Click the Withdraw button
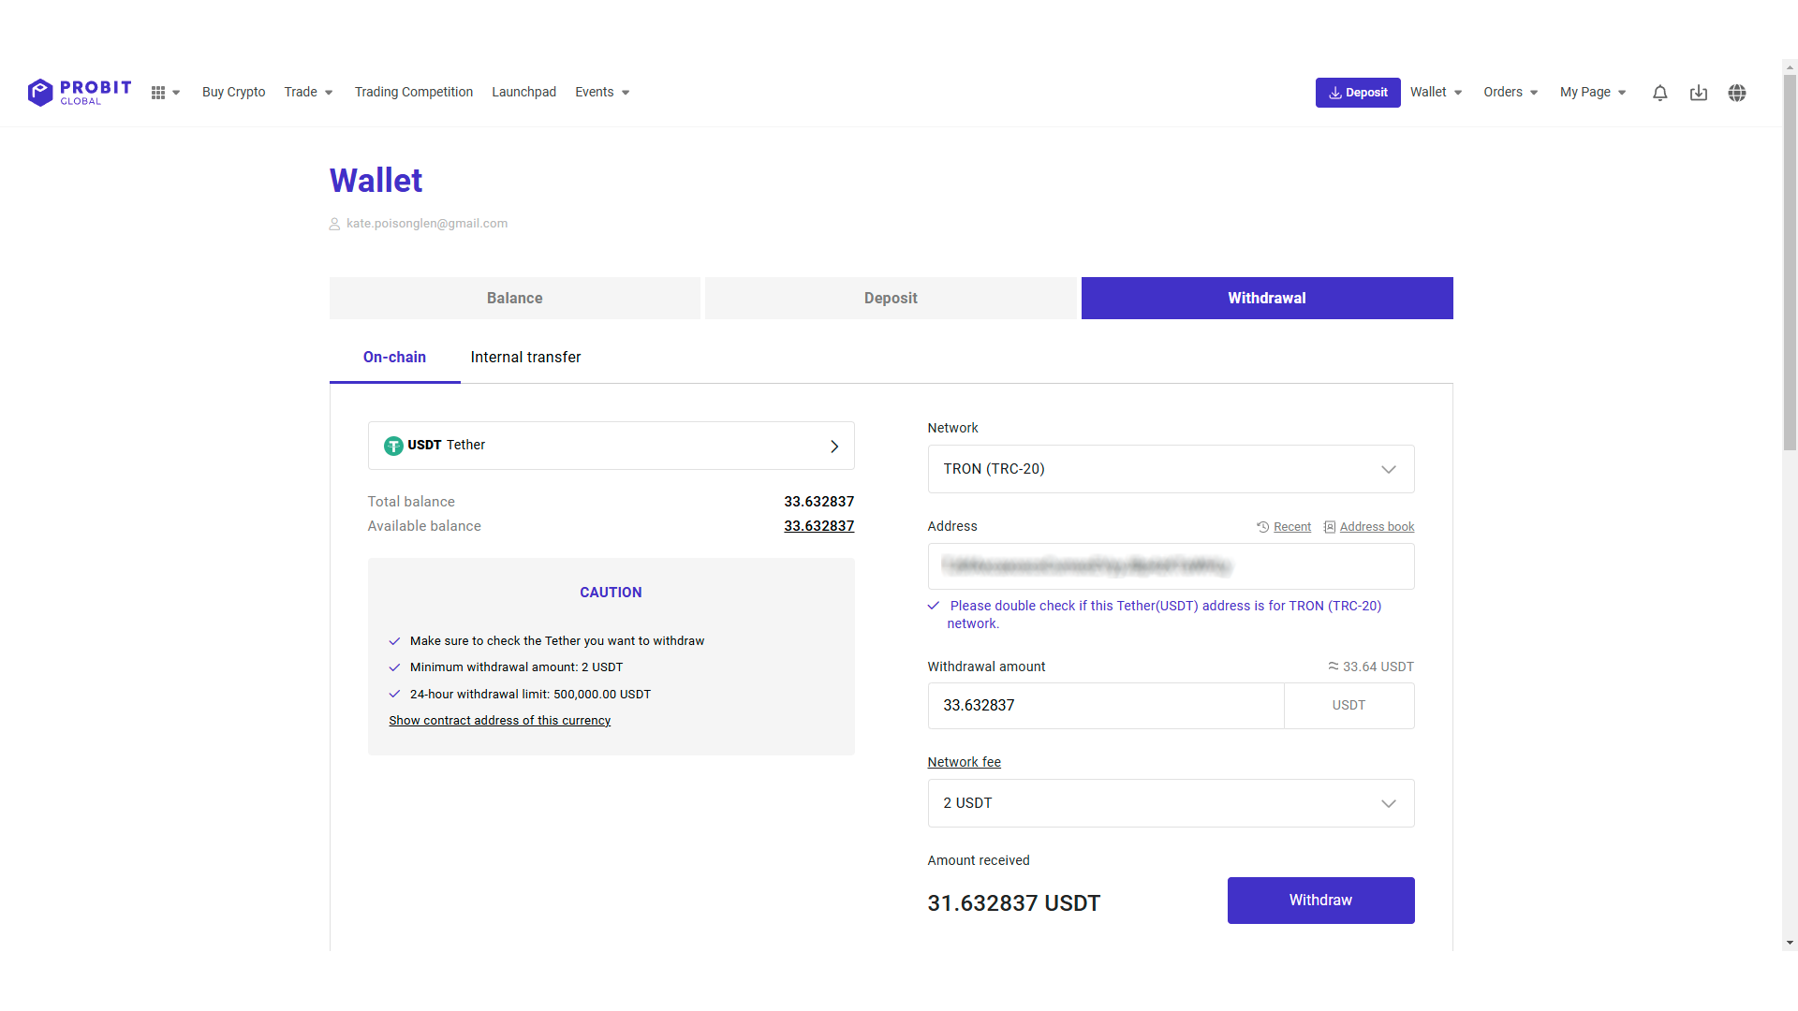This screenshot has height=1011, width=1798. click(1320, 901)
